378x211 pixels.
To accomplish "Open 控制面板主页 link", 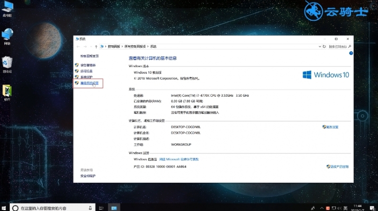I will point(89,56).
